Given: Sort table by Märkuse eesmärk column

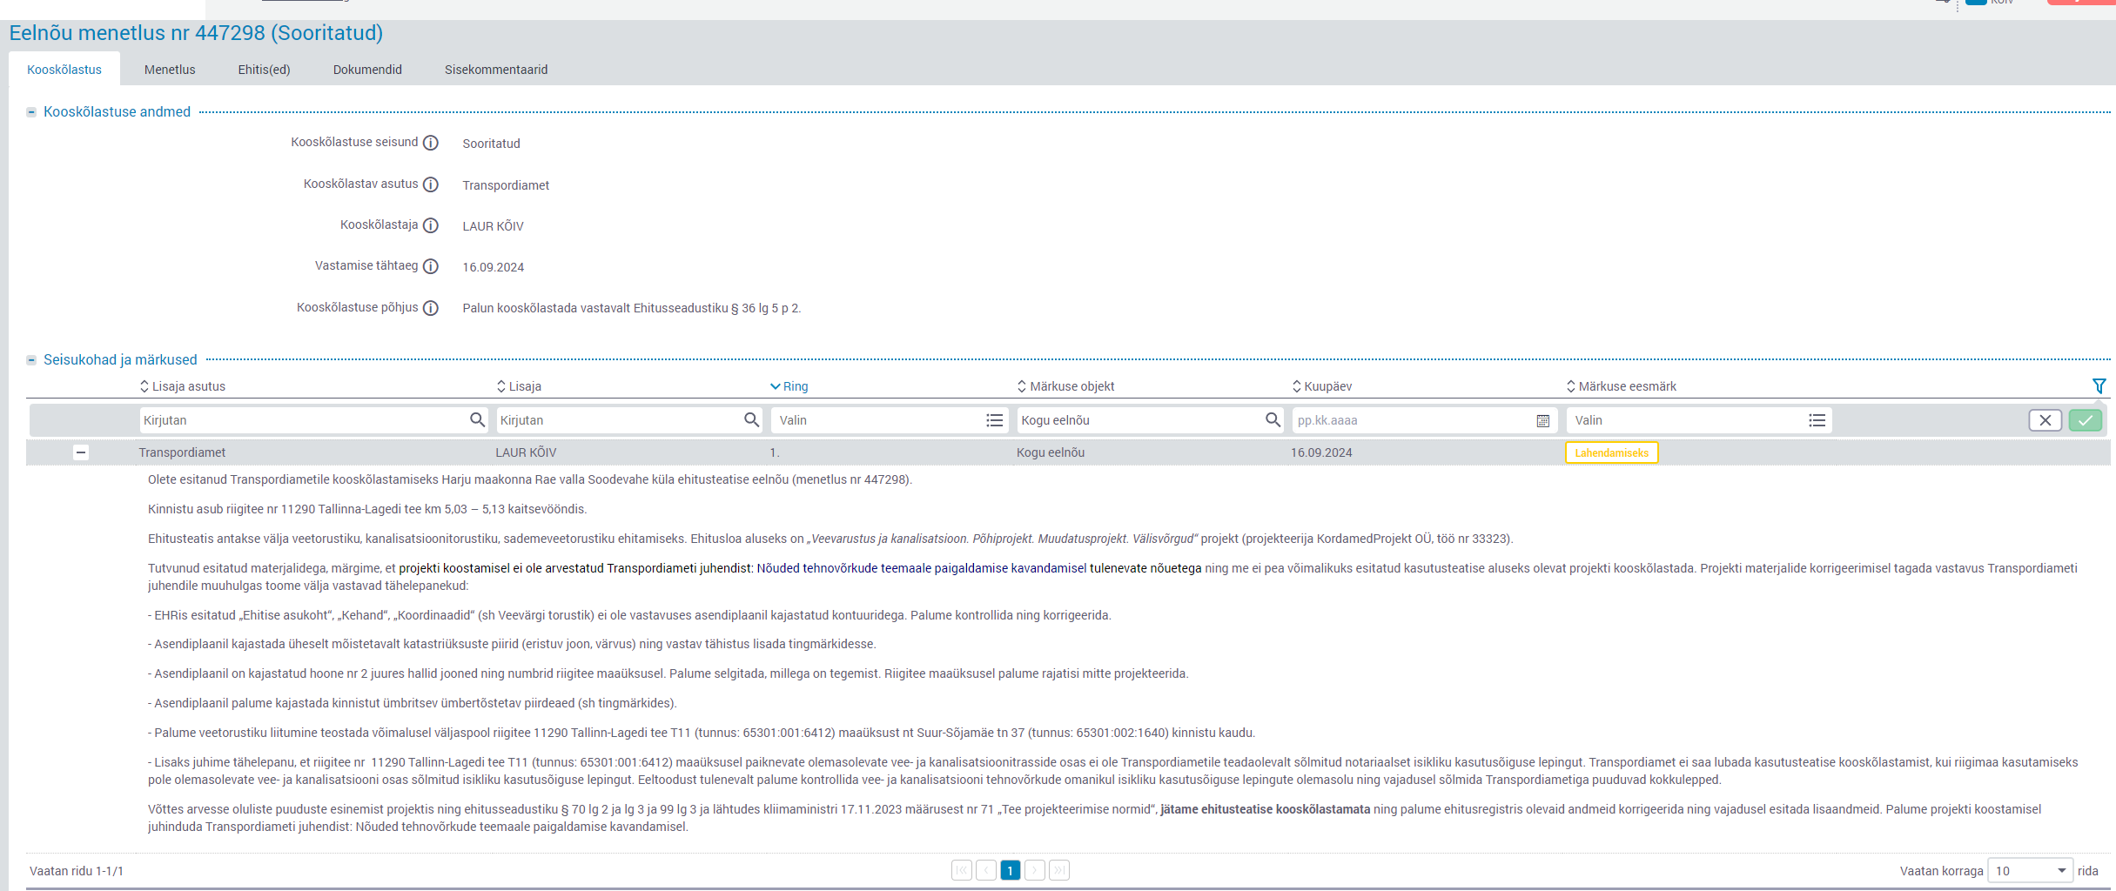Looking at the screenshot, I should click(1622, 386).
